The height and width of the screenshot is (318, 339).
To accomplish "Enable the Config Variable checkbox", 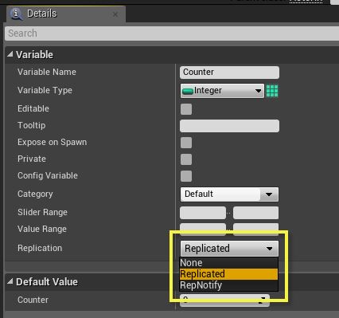I will tap(186, 176).
